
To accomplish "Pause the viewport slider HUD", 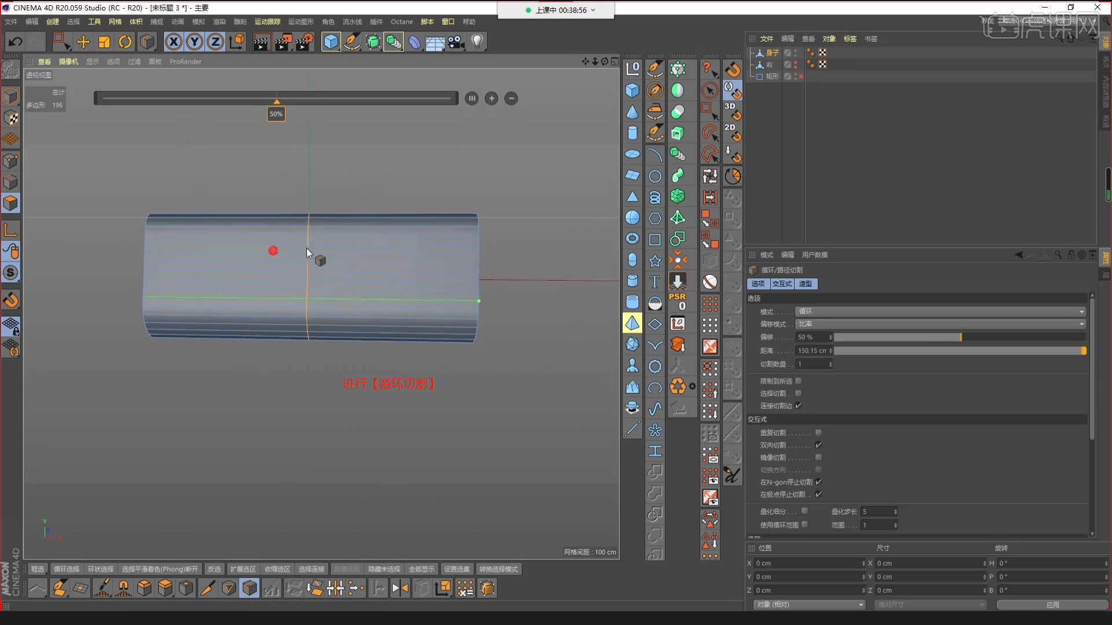I will tap(472, 98).
